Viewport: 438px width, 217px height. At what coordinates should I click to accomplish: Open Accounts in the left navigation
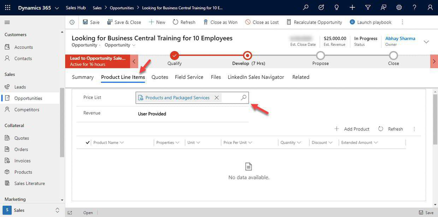tap(23, 47)
